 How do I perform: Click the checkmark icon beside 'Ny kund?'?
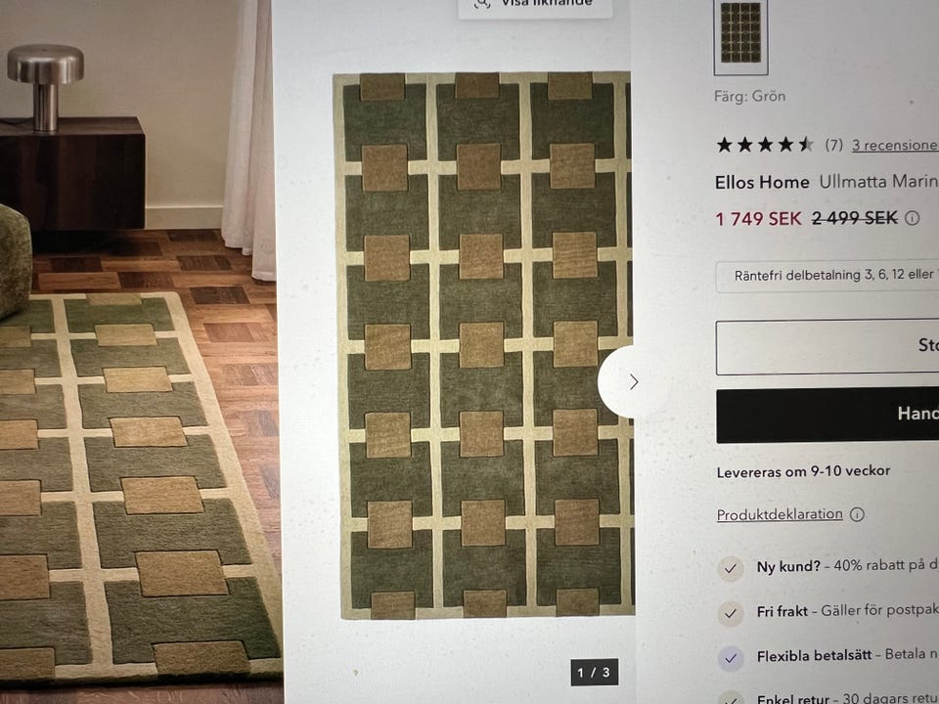[731, 568]
